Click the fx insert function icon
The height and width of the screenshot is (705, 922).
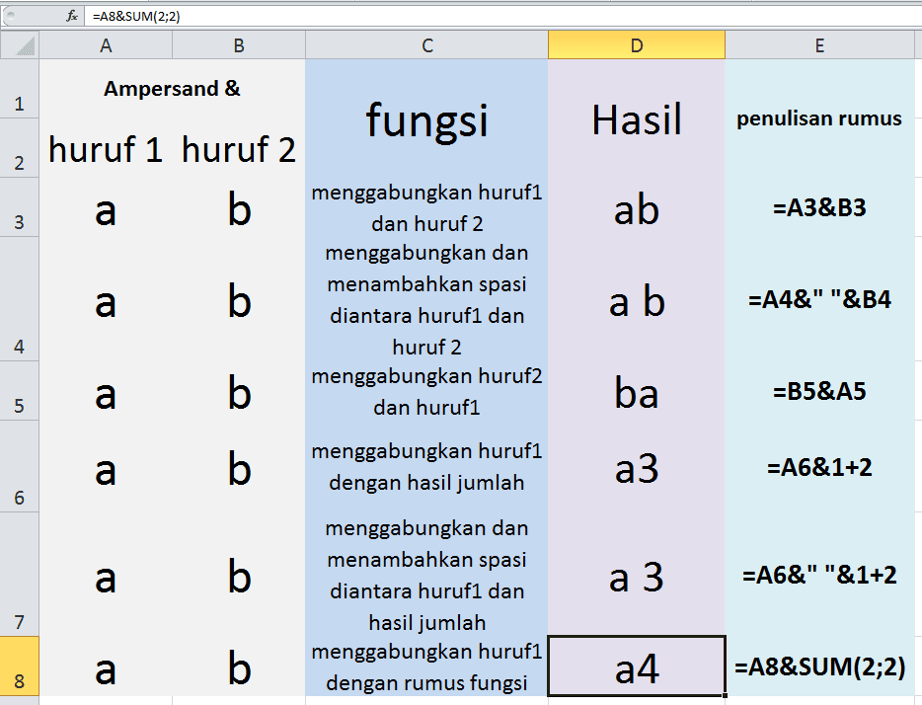click(72, 16)
